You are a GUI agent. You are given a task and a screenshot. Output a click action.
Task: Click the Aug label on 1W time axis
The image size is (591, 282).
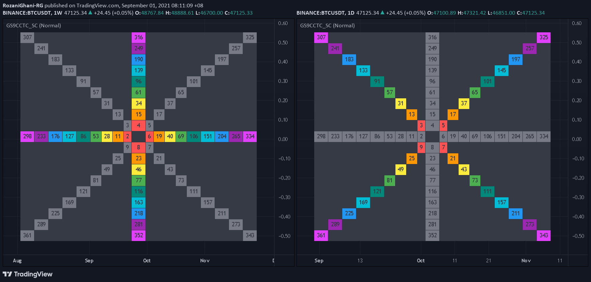(17, 261)
